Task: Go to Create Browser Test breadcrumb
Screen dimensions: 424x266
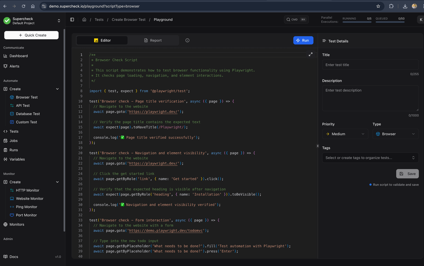Action: pos(129,20)
